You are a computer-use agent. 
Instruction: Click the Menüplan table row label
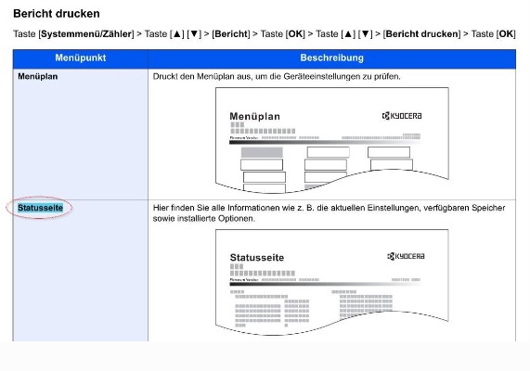(38, 76)
